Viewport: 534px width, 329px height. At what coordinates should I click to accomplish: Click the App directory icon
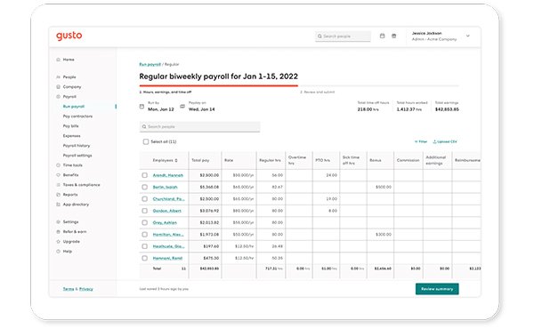(58, 205)
